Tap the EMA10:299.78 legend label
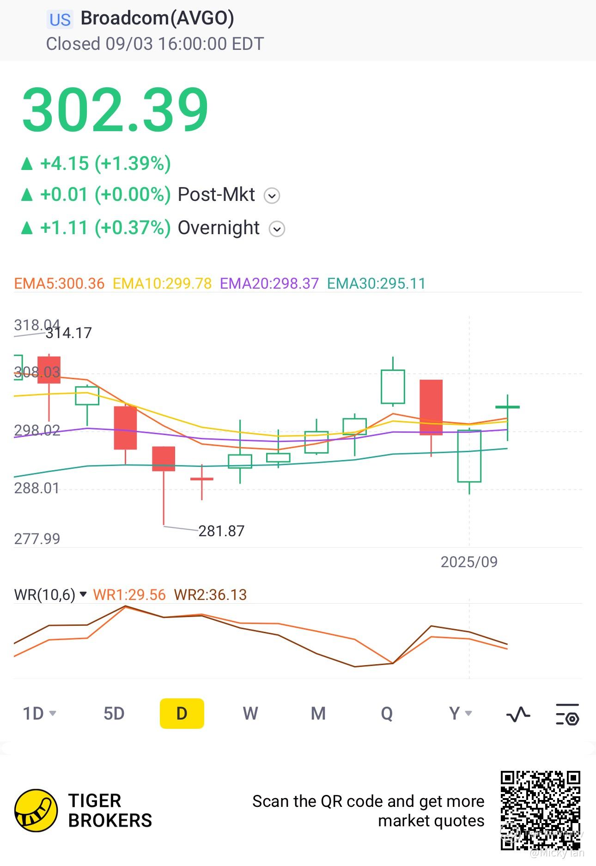This screenshot has height=866, width=596. pos(162,283)
